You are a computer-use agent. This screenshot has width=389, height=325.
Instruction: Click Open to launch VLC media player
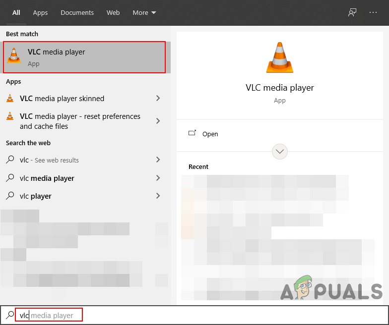point(210,134)
